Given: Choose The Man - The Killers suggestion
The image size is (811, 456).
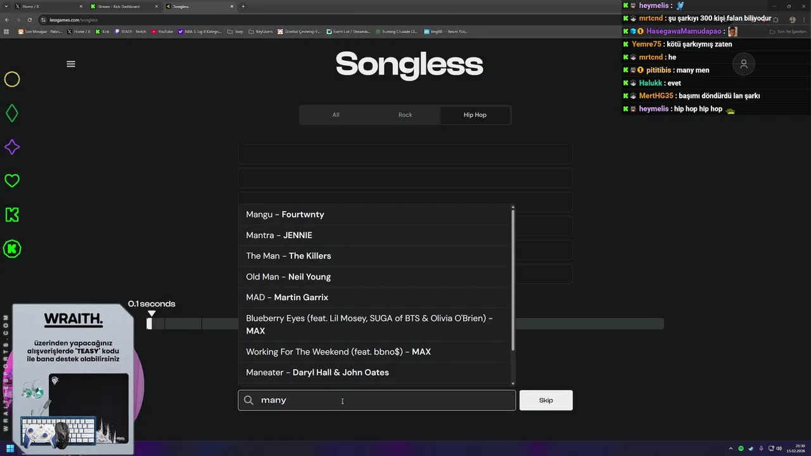Looking at the screenshot, I should pyautogui.click(x=375, y=256).
